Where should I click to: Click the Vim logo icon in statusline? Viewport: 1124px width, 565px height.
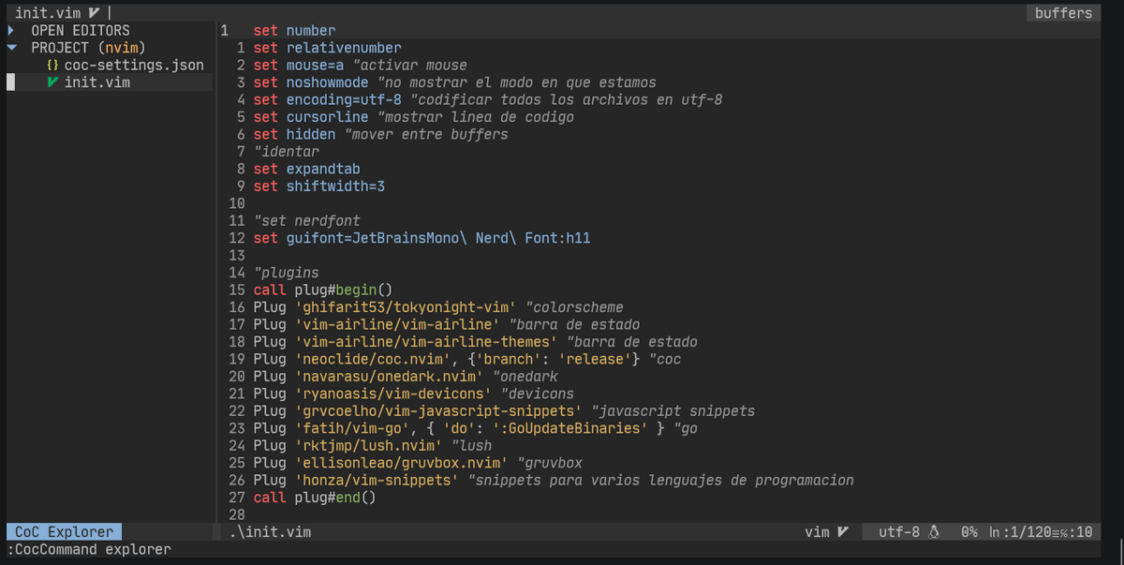[x=843, y=532]
